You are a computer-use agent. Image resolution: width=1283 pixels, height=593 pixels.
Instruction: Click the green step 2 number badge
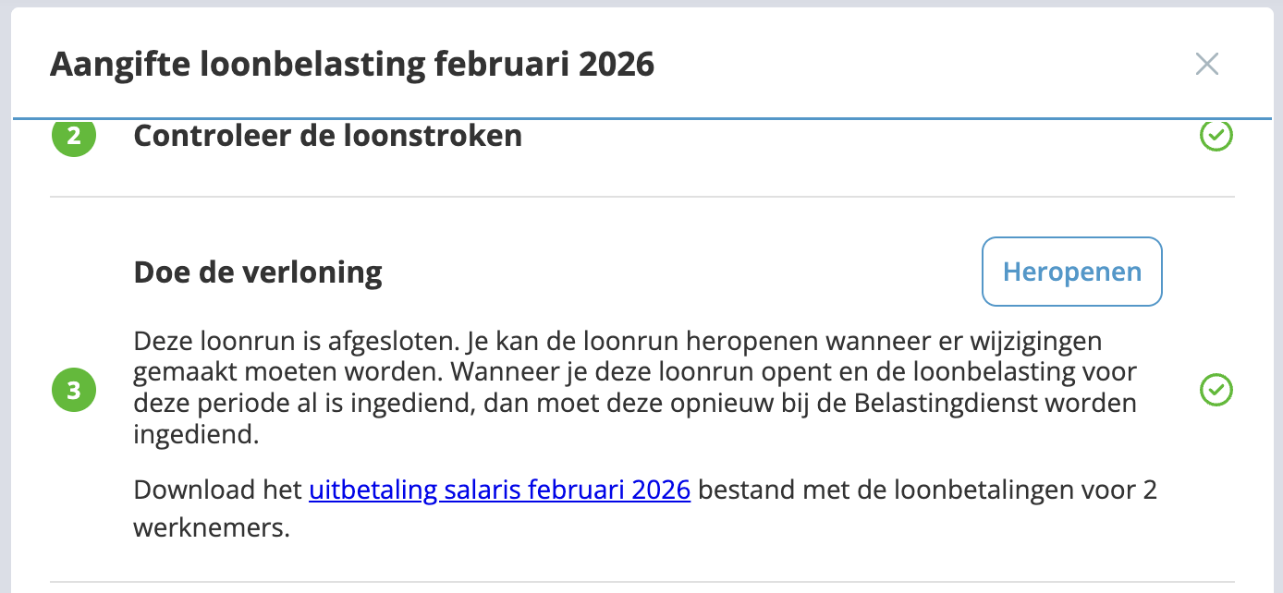coord(74,138)
